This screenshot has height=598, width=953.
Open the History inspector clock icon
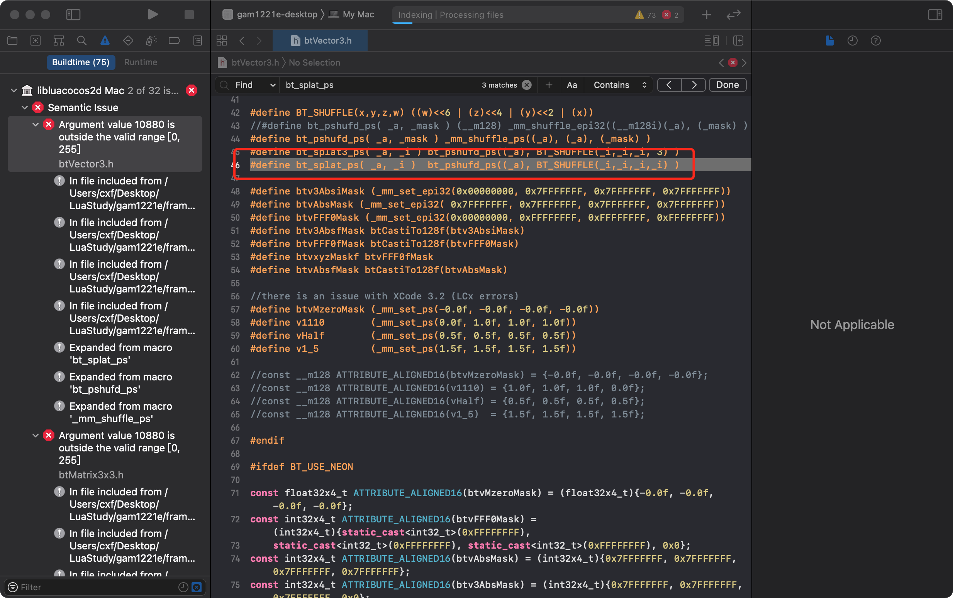[853, 41]
